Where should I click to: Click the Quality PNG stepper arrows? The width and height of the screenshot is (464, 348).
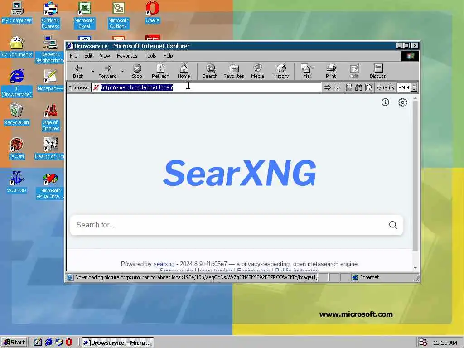coord(414,87)
